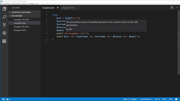
Task: Open the Bearbeiten menu
Action: (x=7, y=4)
